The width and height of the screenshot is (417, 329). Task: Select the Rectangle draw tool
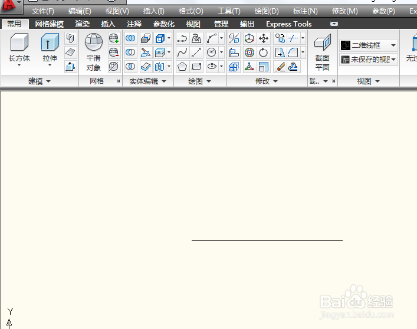196,67
